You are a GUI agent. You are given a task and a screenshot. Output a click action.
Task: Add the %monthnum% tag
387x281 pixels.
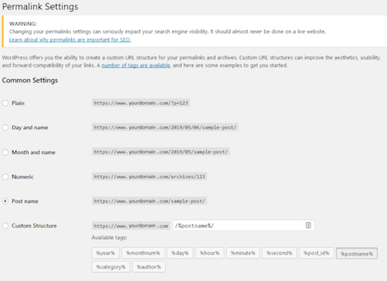click(x=143, y=253)
